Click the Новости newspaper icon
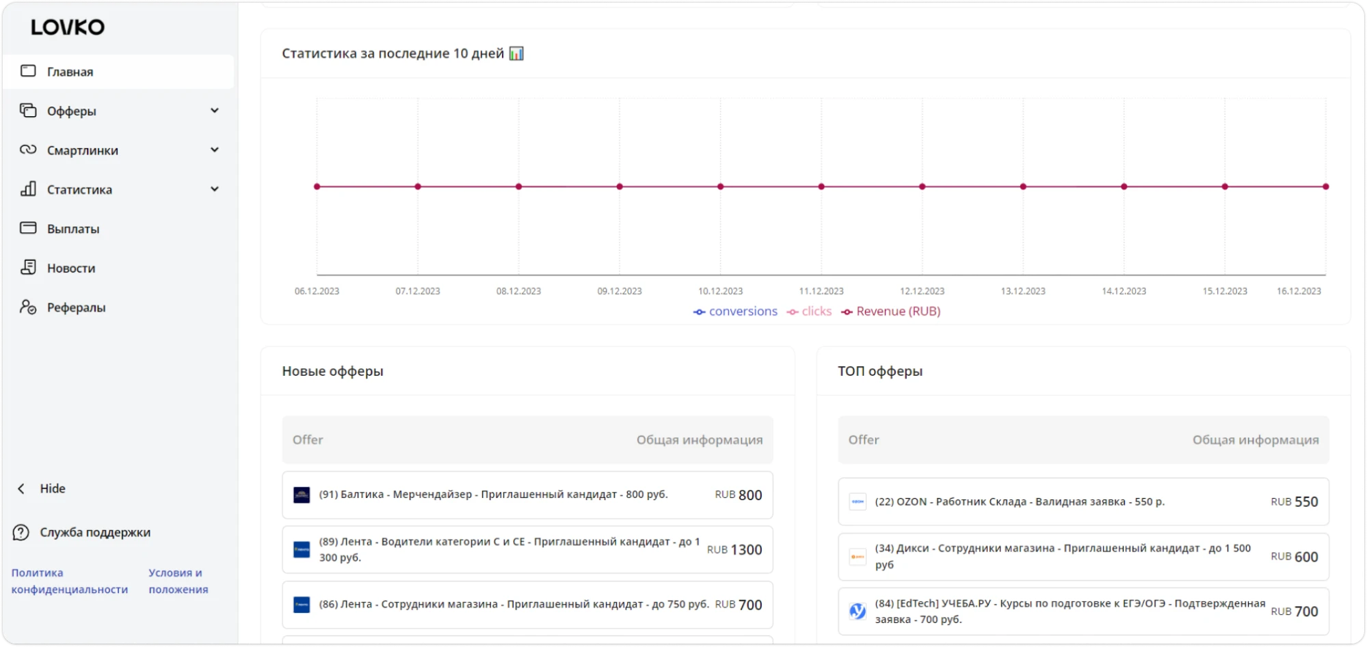The height and width of the screenshot is (647, 1367). [x=28, y=268]
